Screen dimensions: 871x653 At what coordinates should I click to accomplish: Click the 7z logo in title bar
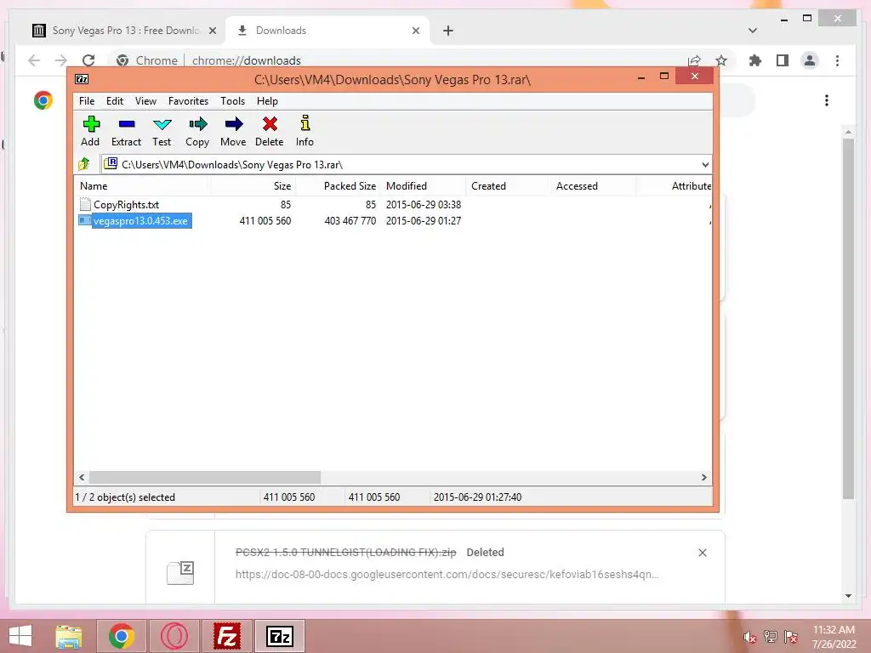[x=82, y=79]
